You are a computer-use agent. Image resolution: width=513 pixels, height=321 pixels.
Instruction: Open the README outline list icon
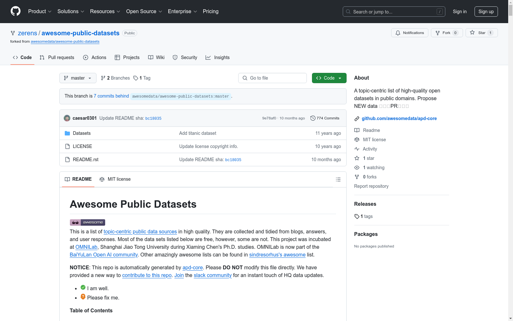(338, 179)
